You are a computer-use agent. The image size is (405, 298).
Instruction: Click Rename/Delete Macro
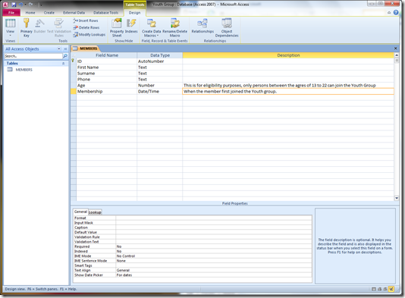point(174,27)
